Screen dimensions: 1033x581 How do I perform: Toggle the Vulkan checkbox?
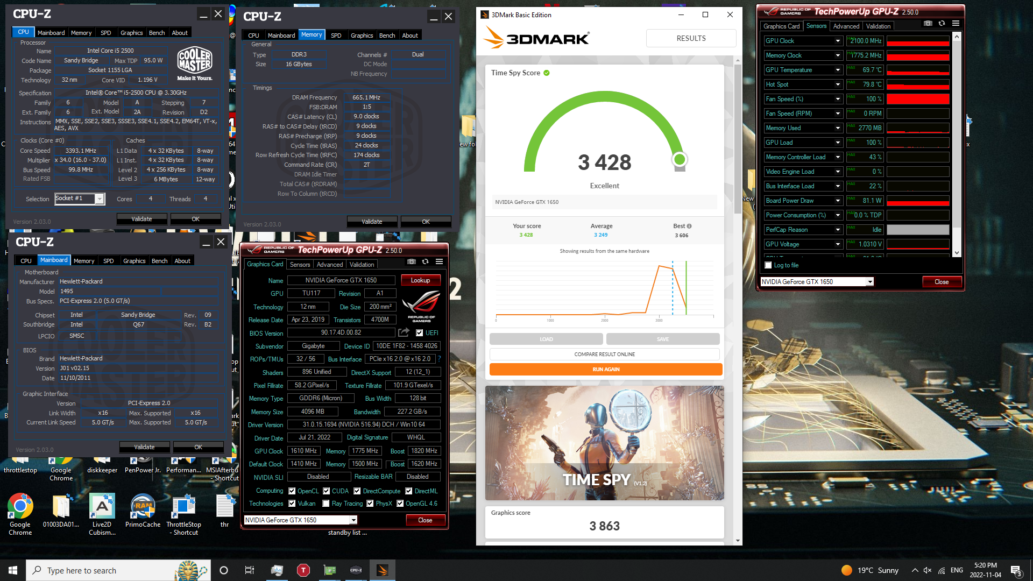(x=292, y=504)
